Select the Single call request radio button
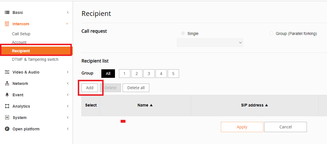The height and width of the screenshot is (144, 327). pyautogui.click(x=183, y=34)
